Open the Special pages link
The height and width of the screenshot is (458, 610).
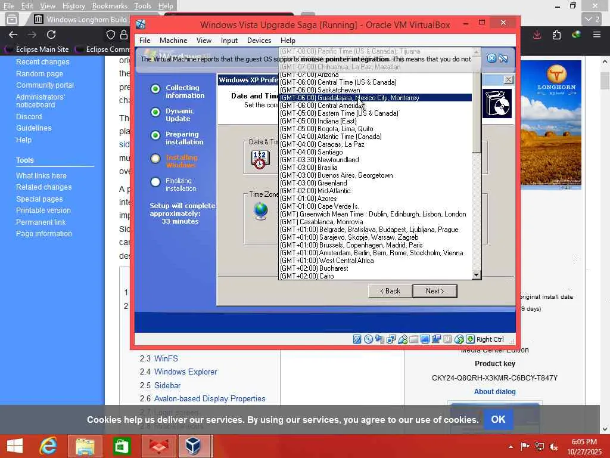pos(39,199)
